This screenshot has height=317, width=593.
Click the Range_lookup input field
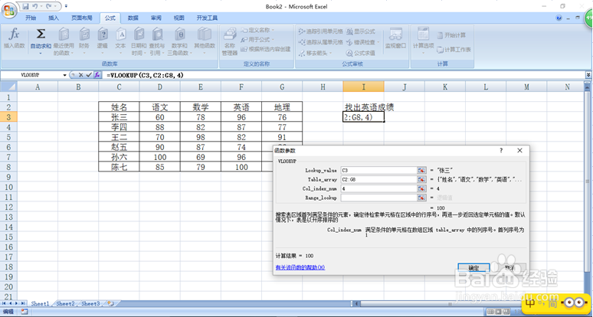tap(378, 198)
